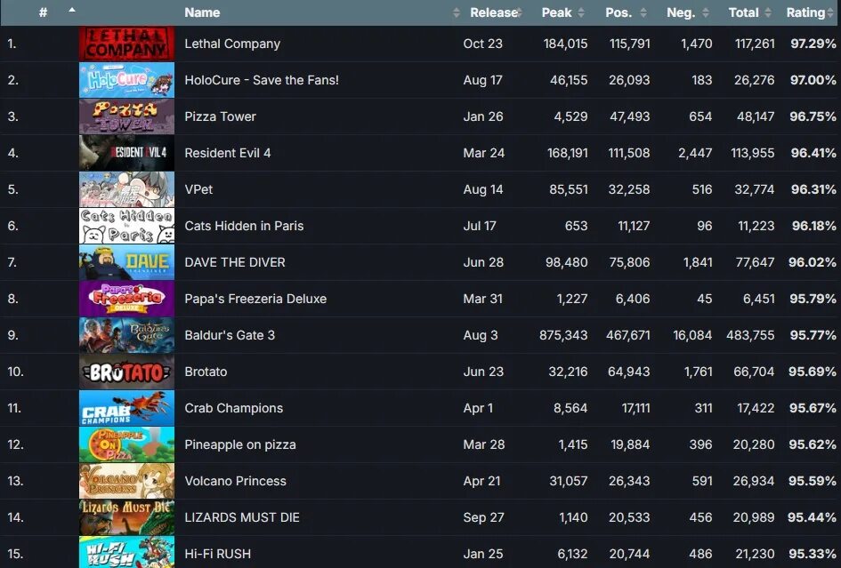
Task: Select VPet release date Aug 14
Action: 482,189
